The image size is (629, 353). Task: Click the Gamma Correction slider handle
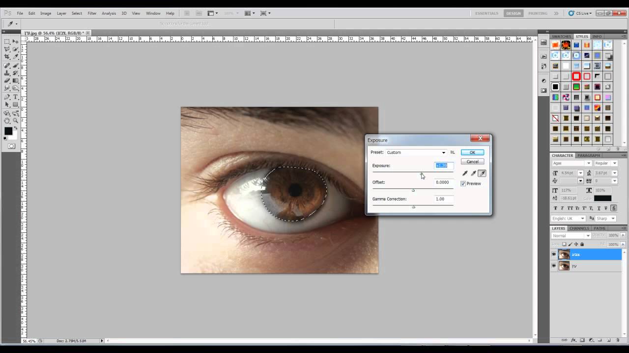[413, 207]
